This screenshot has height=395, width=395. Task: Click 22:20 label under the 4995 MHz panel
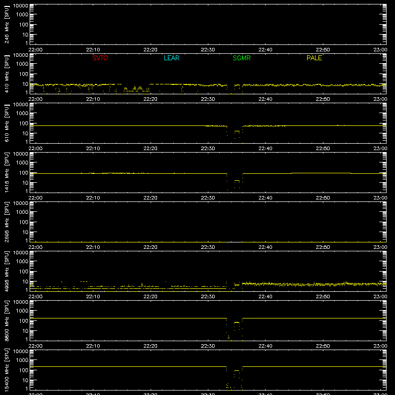(151, 297)
